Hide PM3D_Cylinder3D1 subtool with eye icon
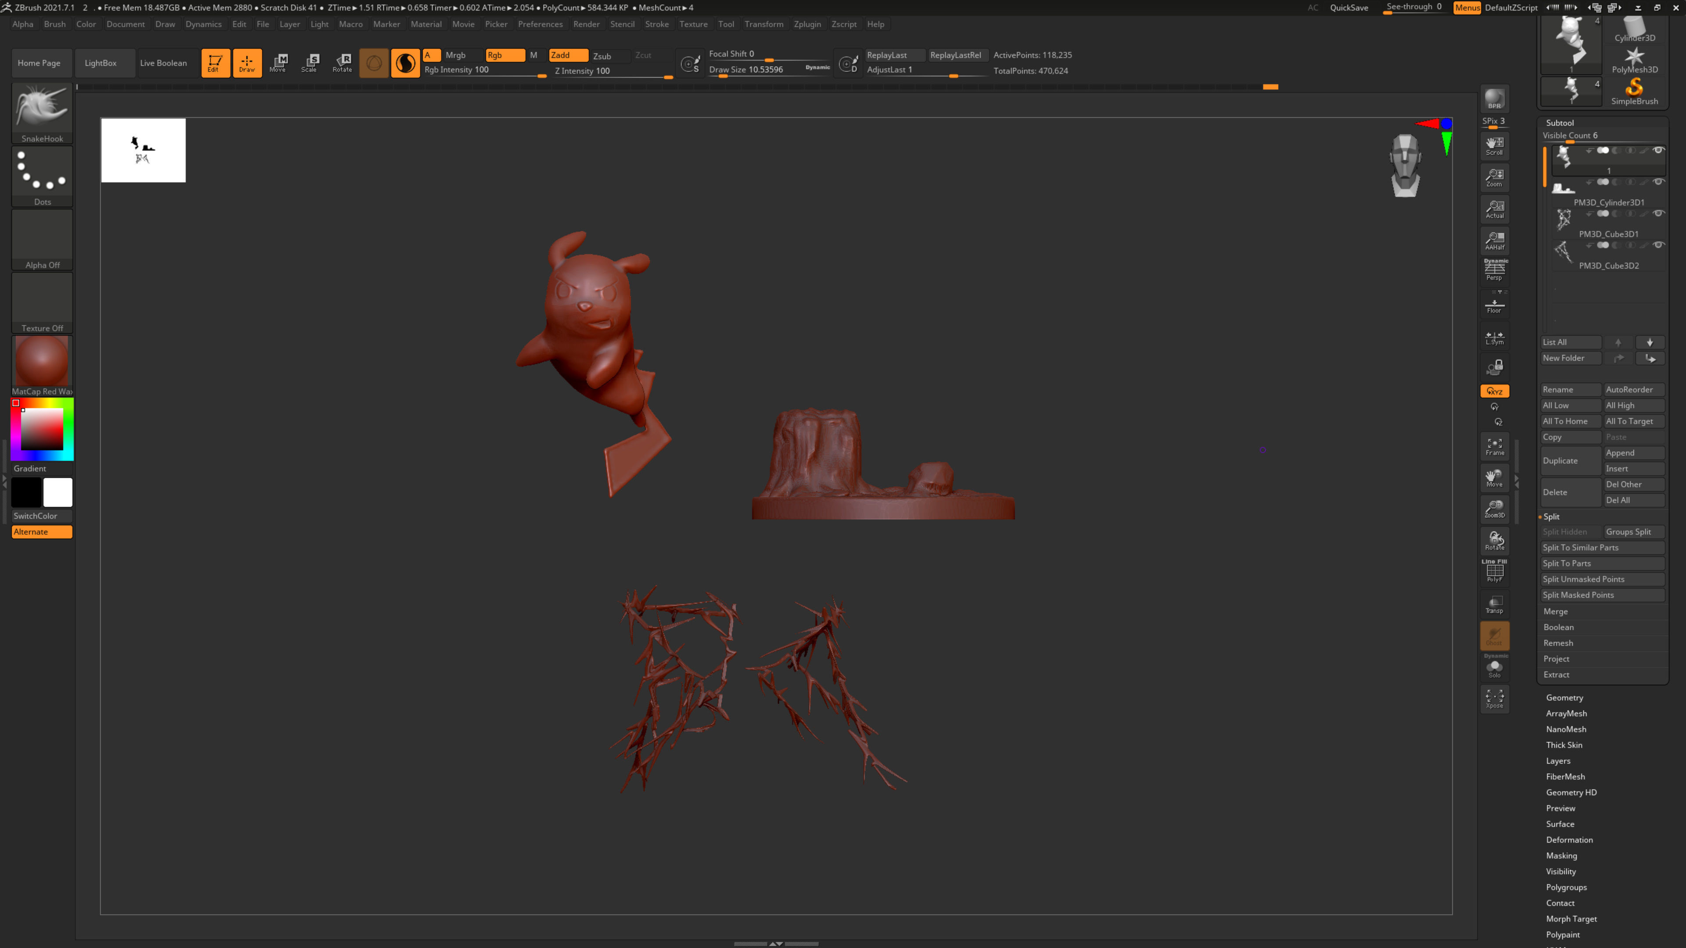1686x948 pixels. 1658,182
